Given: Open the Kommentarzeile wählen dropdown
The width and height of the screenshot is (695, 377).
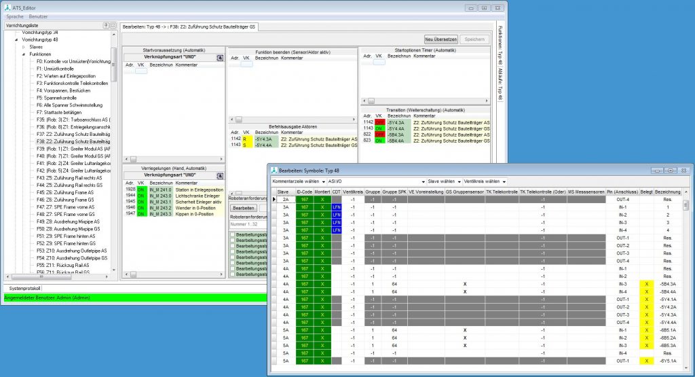Looking at the screenshot, I should pos(295,181).
